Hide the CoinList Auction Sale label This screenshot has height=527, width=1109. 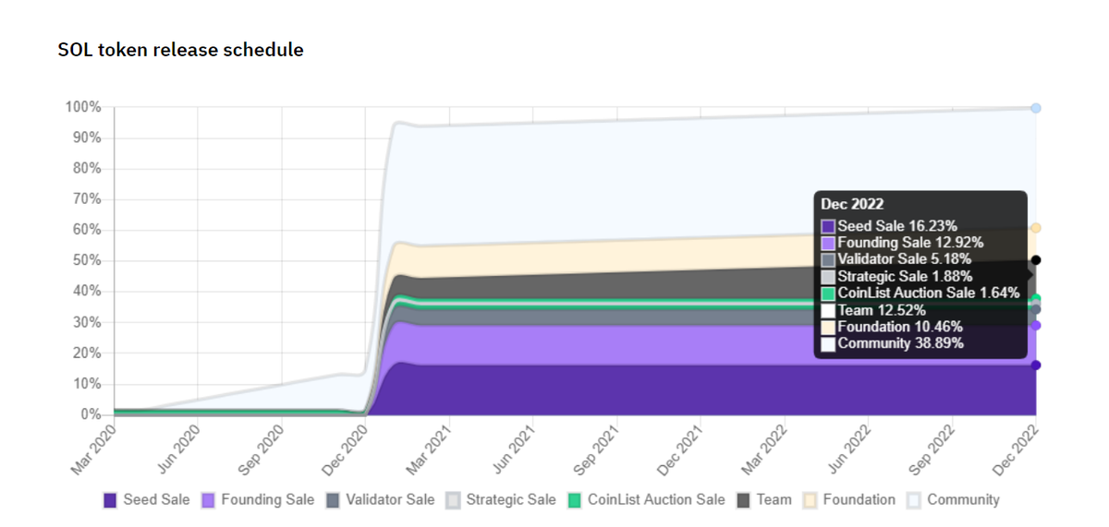[x=656, y=499]
